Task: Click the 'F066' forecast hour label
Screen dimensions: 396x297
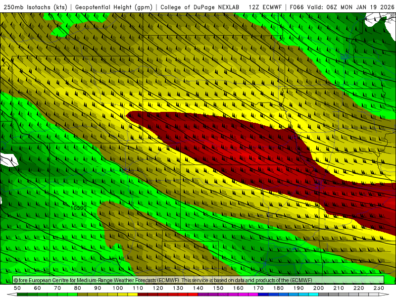Action: click(297, 7)
